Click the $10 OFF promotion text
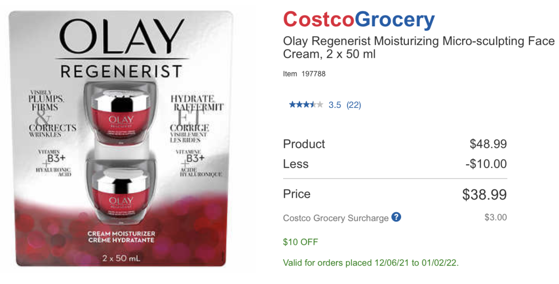Screen dimensions: 559x284 click(301, 242)
